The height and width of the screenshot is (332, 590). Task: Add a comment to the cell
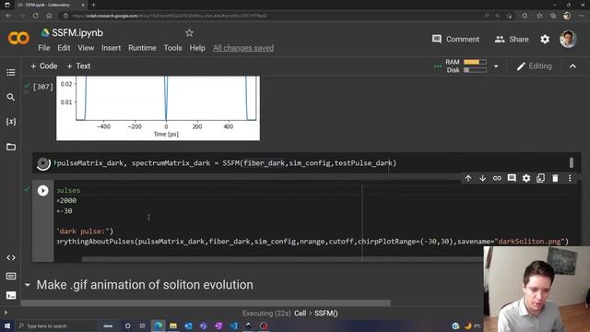(x=512, y=178)
